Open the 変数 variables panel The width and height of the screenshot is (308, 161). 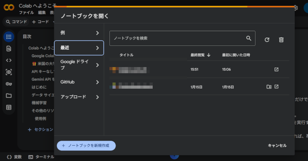click(14, 157)
